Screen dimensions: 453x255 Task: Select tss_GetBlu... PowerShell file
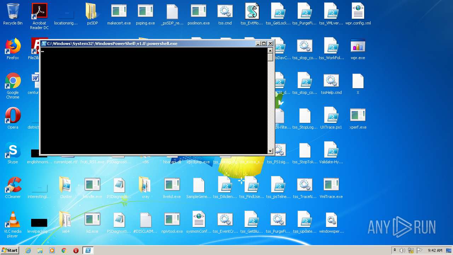[252, 223]
